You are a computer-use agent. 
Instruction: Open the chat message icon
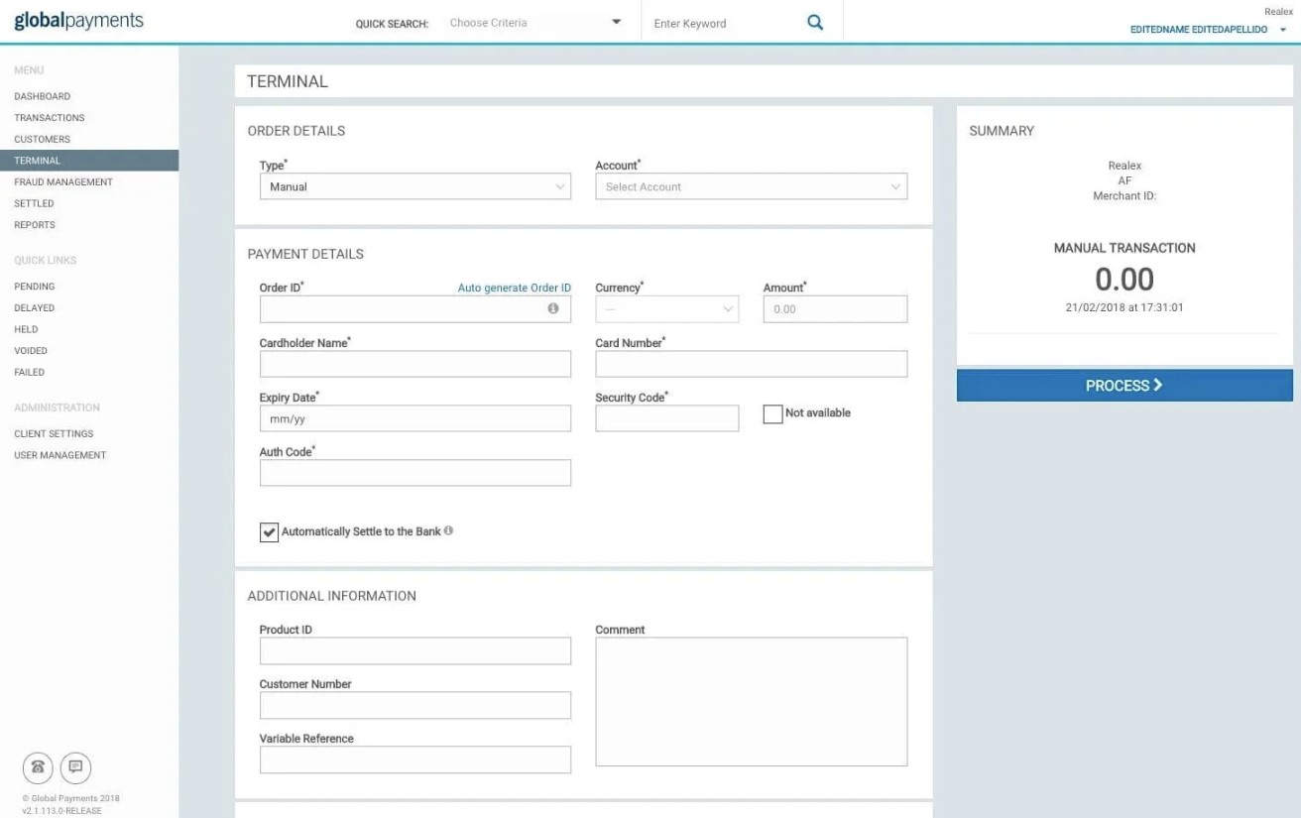coord(75,766)
